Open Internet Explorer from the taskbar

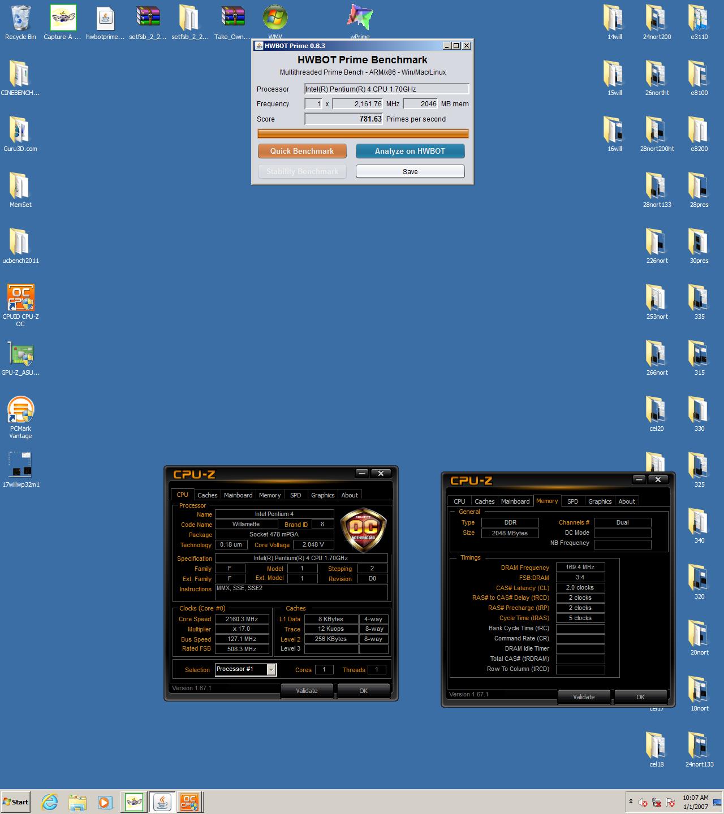pyautogui.click(x=50, y=802)
